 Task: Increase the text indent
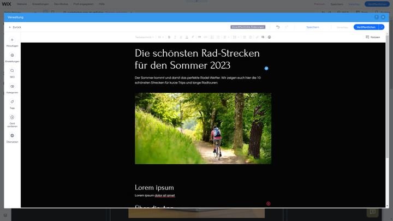click(x=251, y=37)
